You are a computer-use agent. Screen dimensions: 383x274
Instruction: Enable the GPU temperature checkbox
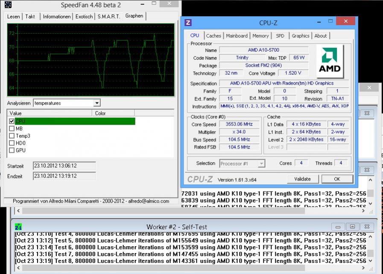[12, 150]
